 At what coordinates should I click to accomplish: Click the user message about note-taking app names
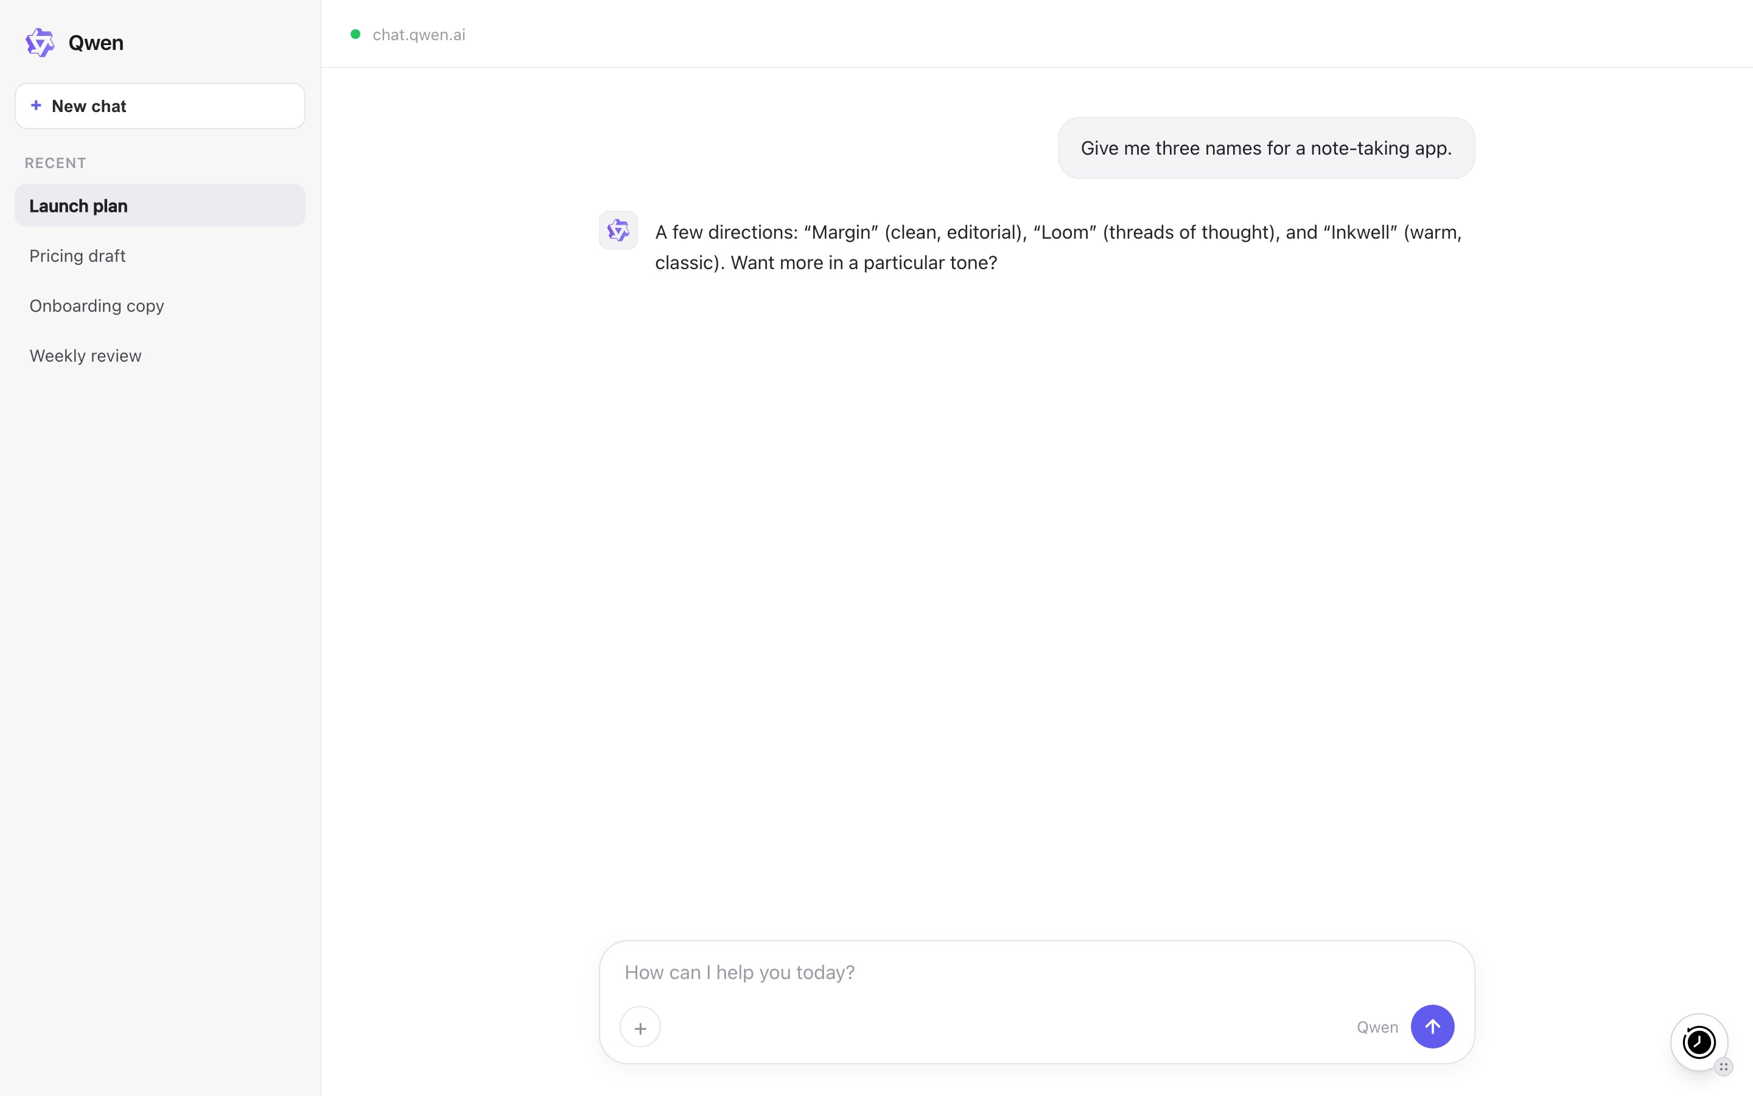click(1266, 148)
